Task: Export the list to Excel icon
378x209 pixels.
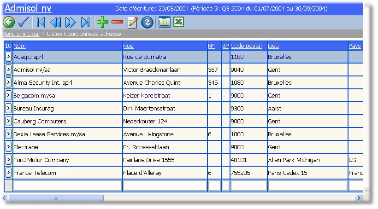Action: (x=179, y=22)
